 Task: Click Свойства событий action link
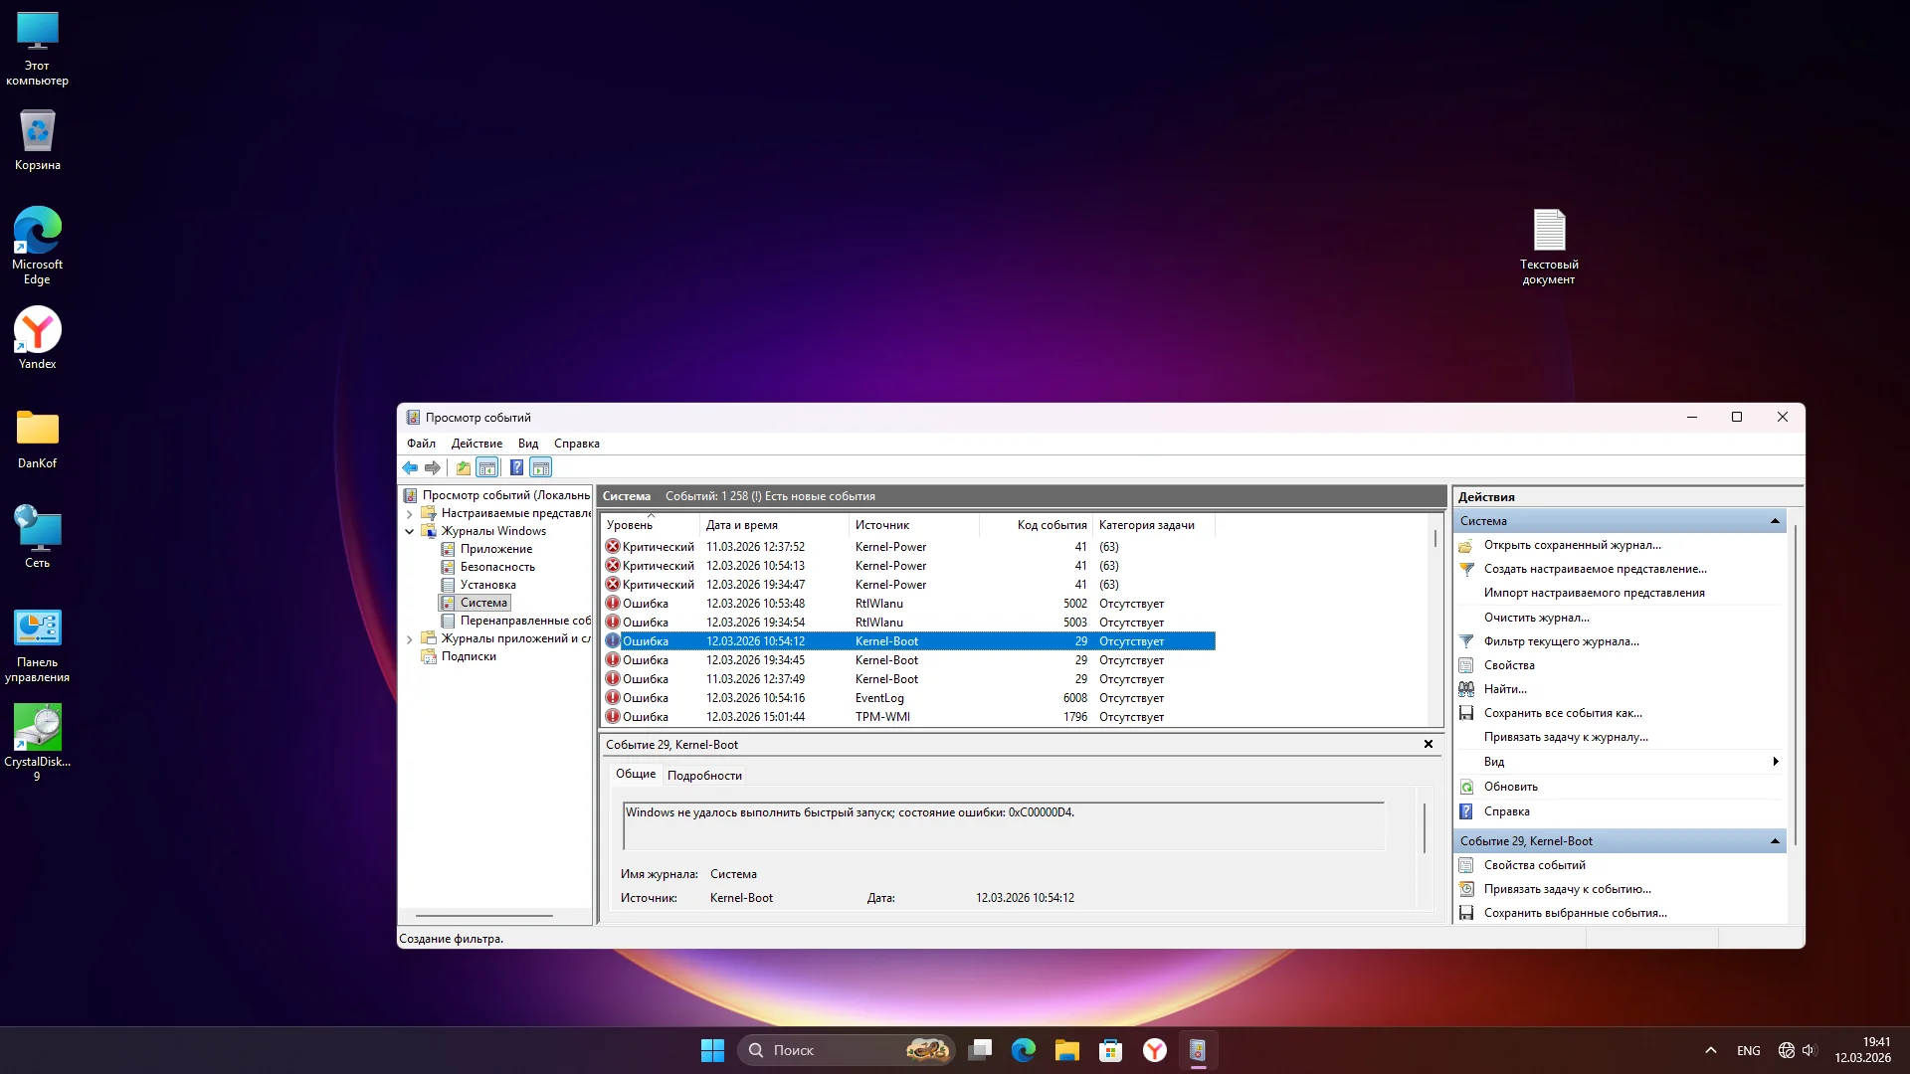[x=1534, y=865]
